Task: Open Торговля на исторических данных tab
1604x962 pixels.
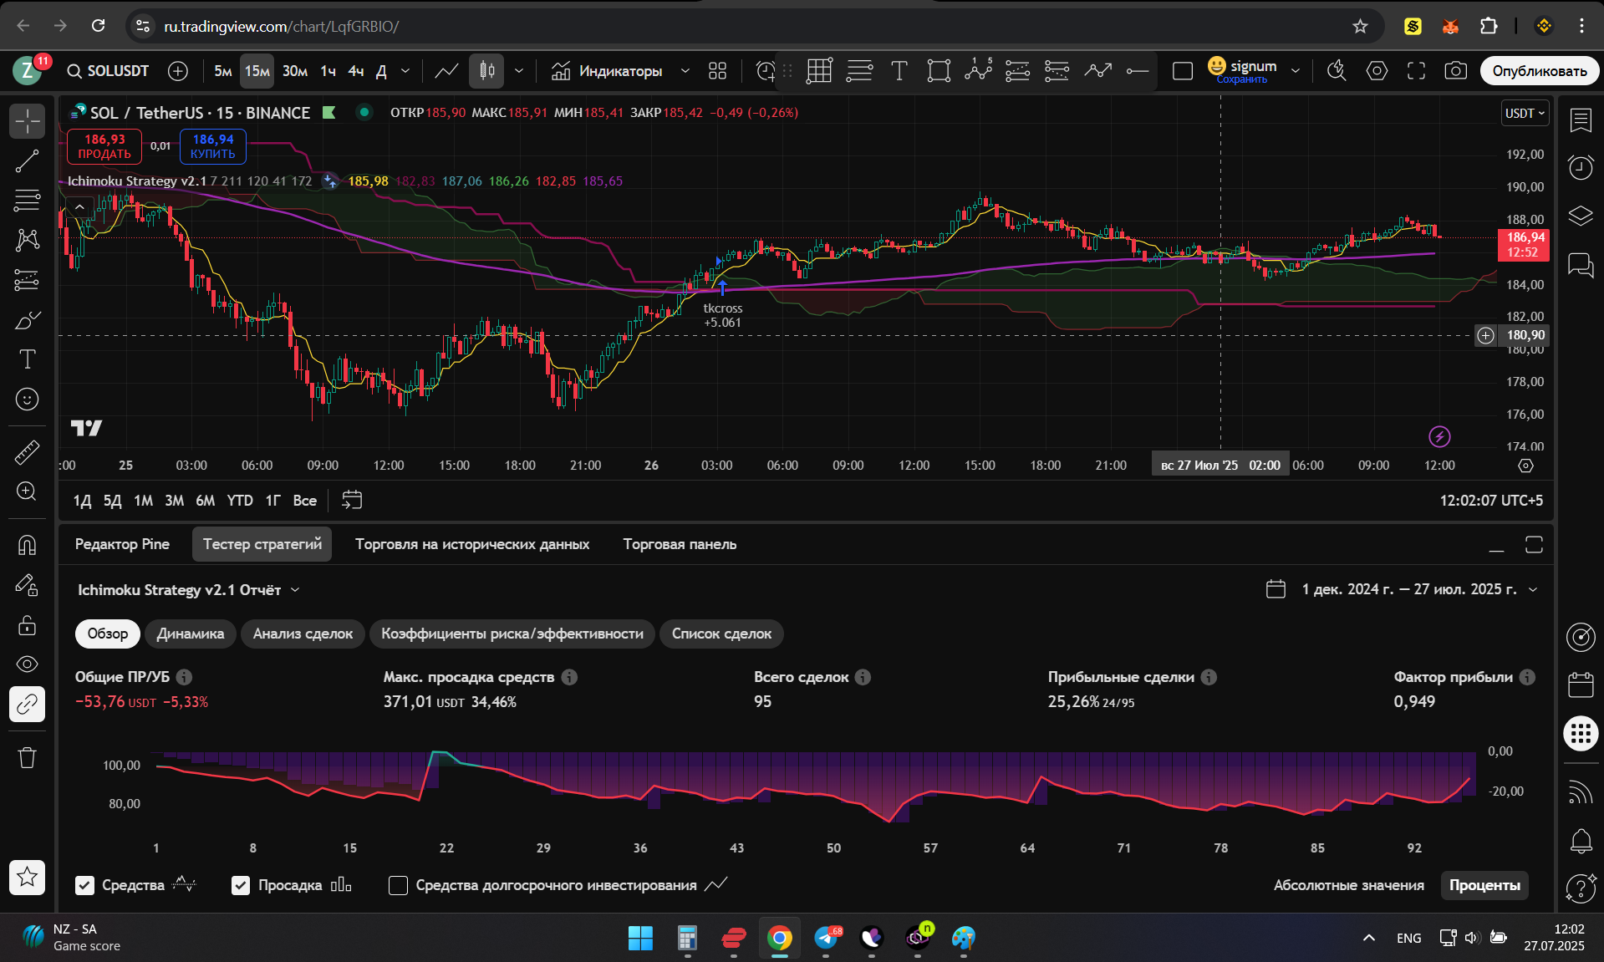Action: tap(472, 544)
